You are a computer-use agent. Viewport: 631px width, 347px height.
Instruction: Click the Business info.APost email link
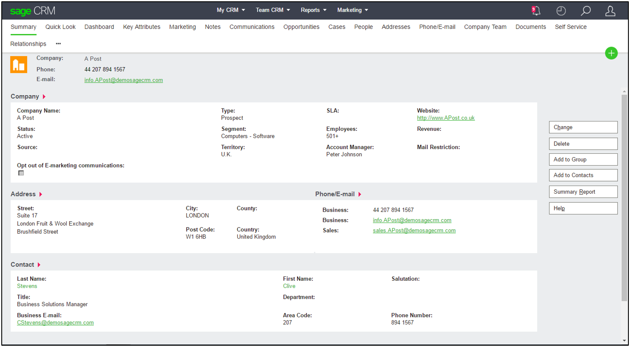[x=412, y=220]
